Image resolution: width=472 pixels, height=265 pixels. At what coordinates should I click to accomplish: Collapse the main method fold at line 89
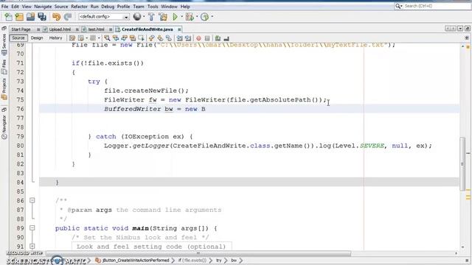click(32, 228)
